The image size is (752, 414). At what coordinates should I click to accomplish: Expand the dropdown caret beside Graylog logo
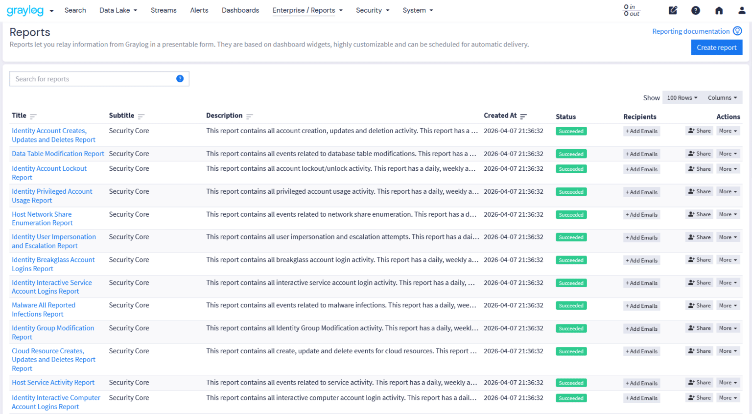[x=51, y=11]
